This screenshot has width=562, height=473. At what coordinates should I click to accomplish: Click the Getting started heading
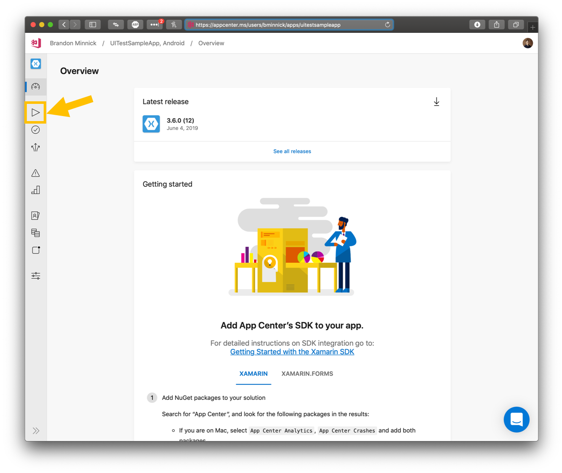click(168, 184)
